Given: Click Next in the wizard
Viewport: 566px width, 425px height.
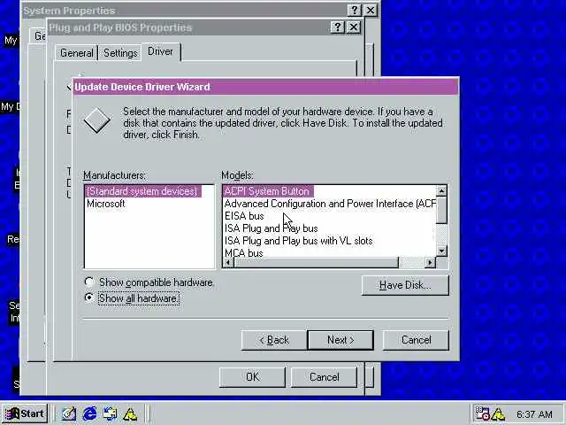Looking at the screenshot, I should tap(340, 340).
